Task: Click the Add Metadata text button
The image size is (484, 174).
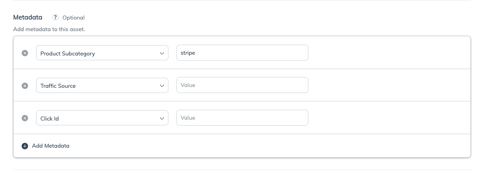Action: [x=51, y=146]
